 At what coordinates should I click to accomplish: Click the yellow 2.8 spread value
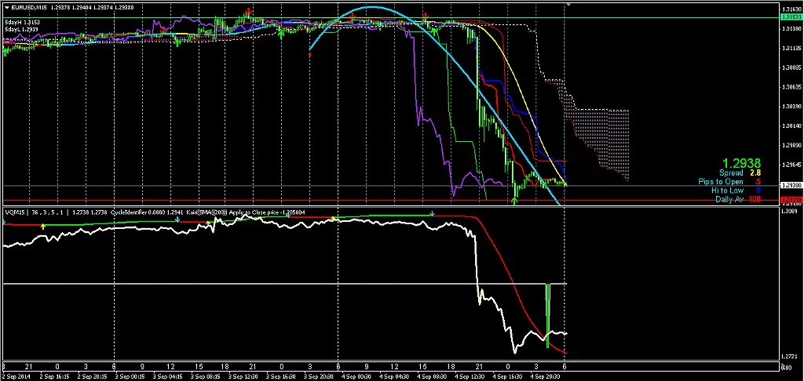coord(755,173)
